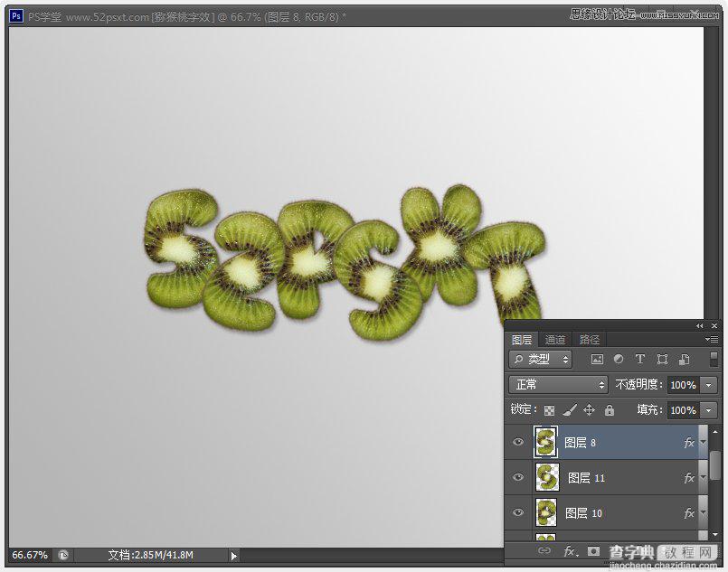Close the layers panel with X

[714, 326]
